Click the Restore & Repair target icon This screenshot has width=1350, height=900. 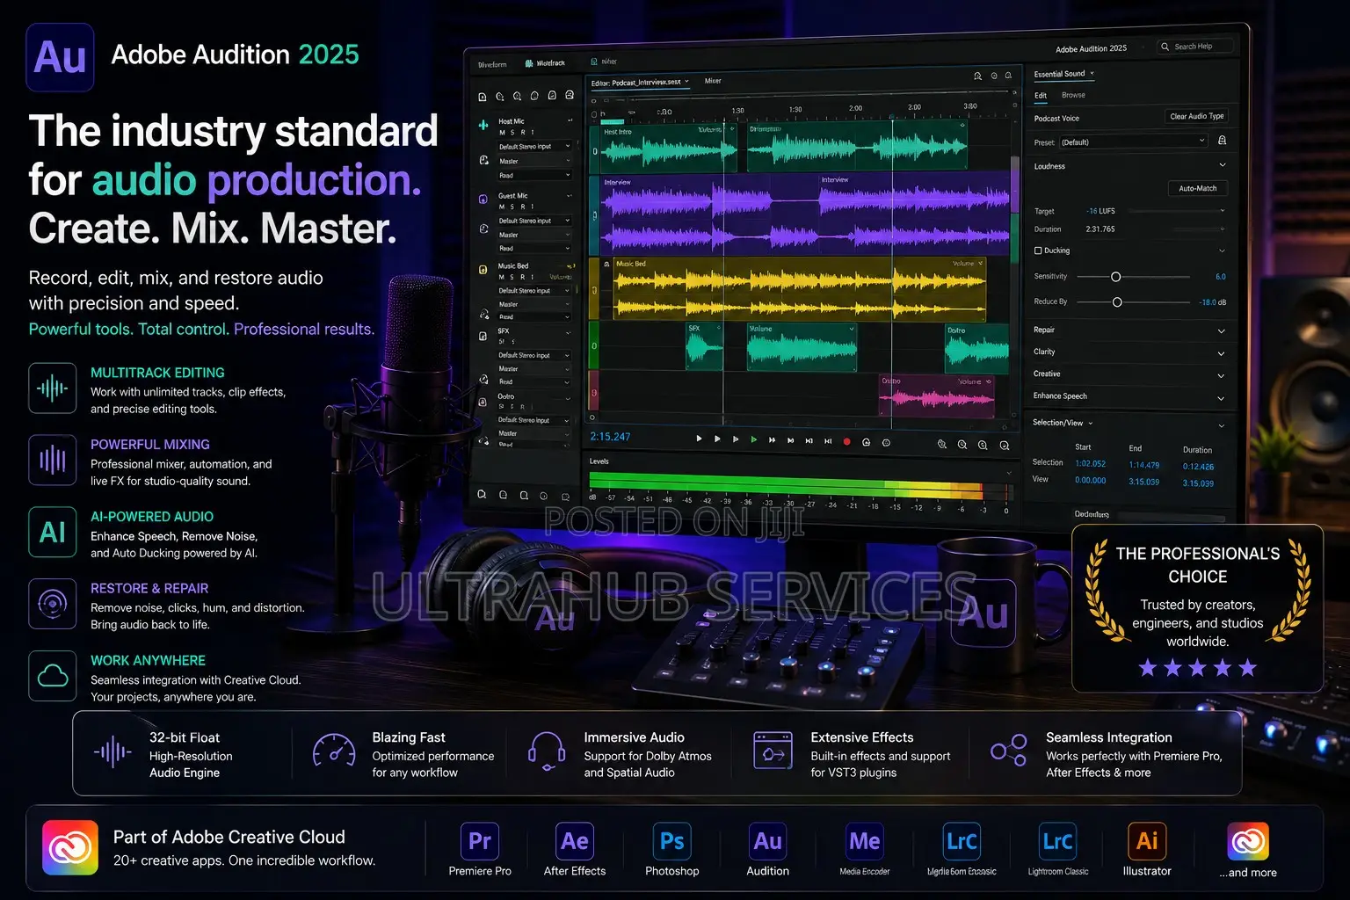53,604
